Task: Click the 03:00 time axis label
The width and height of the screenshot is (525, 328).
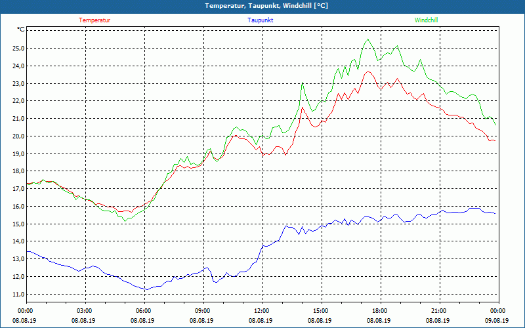Action: [85, 310]
